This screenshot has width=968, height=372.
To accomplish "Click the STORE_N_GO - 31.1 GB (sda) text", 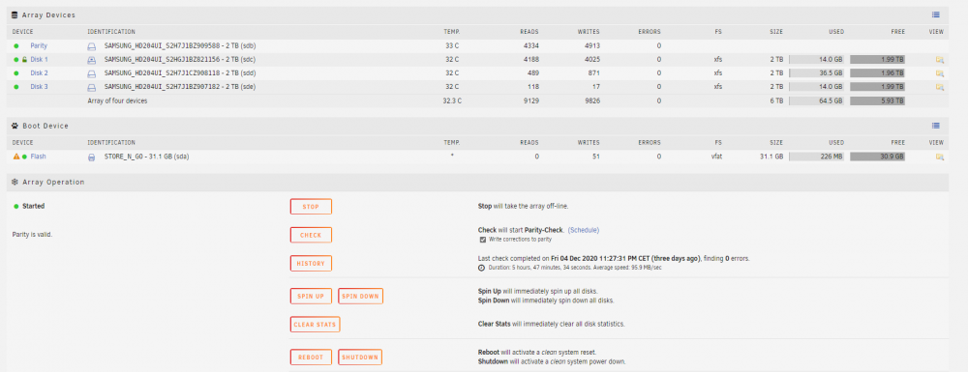I will pos(147,157).
